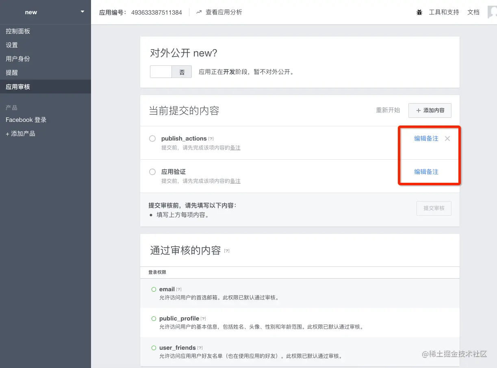Open 提醒 in the sidebar
Viewport: 497px width, 368px height.
point(12,73)
